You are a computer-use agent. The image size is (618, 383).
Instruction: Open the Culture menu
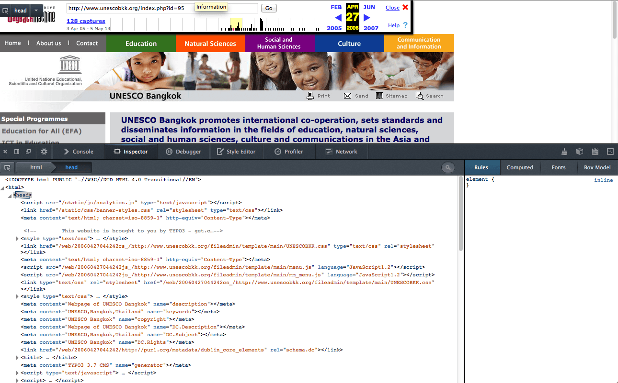point(349,44)
